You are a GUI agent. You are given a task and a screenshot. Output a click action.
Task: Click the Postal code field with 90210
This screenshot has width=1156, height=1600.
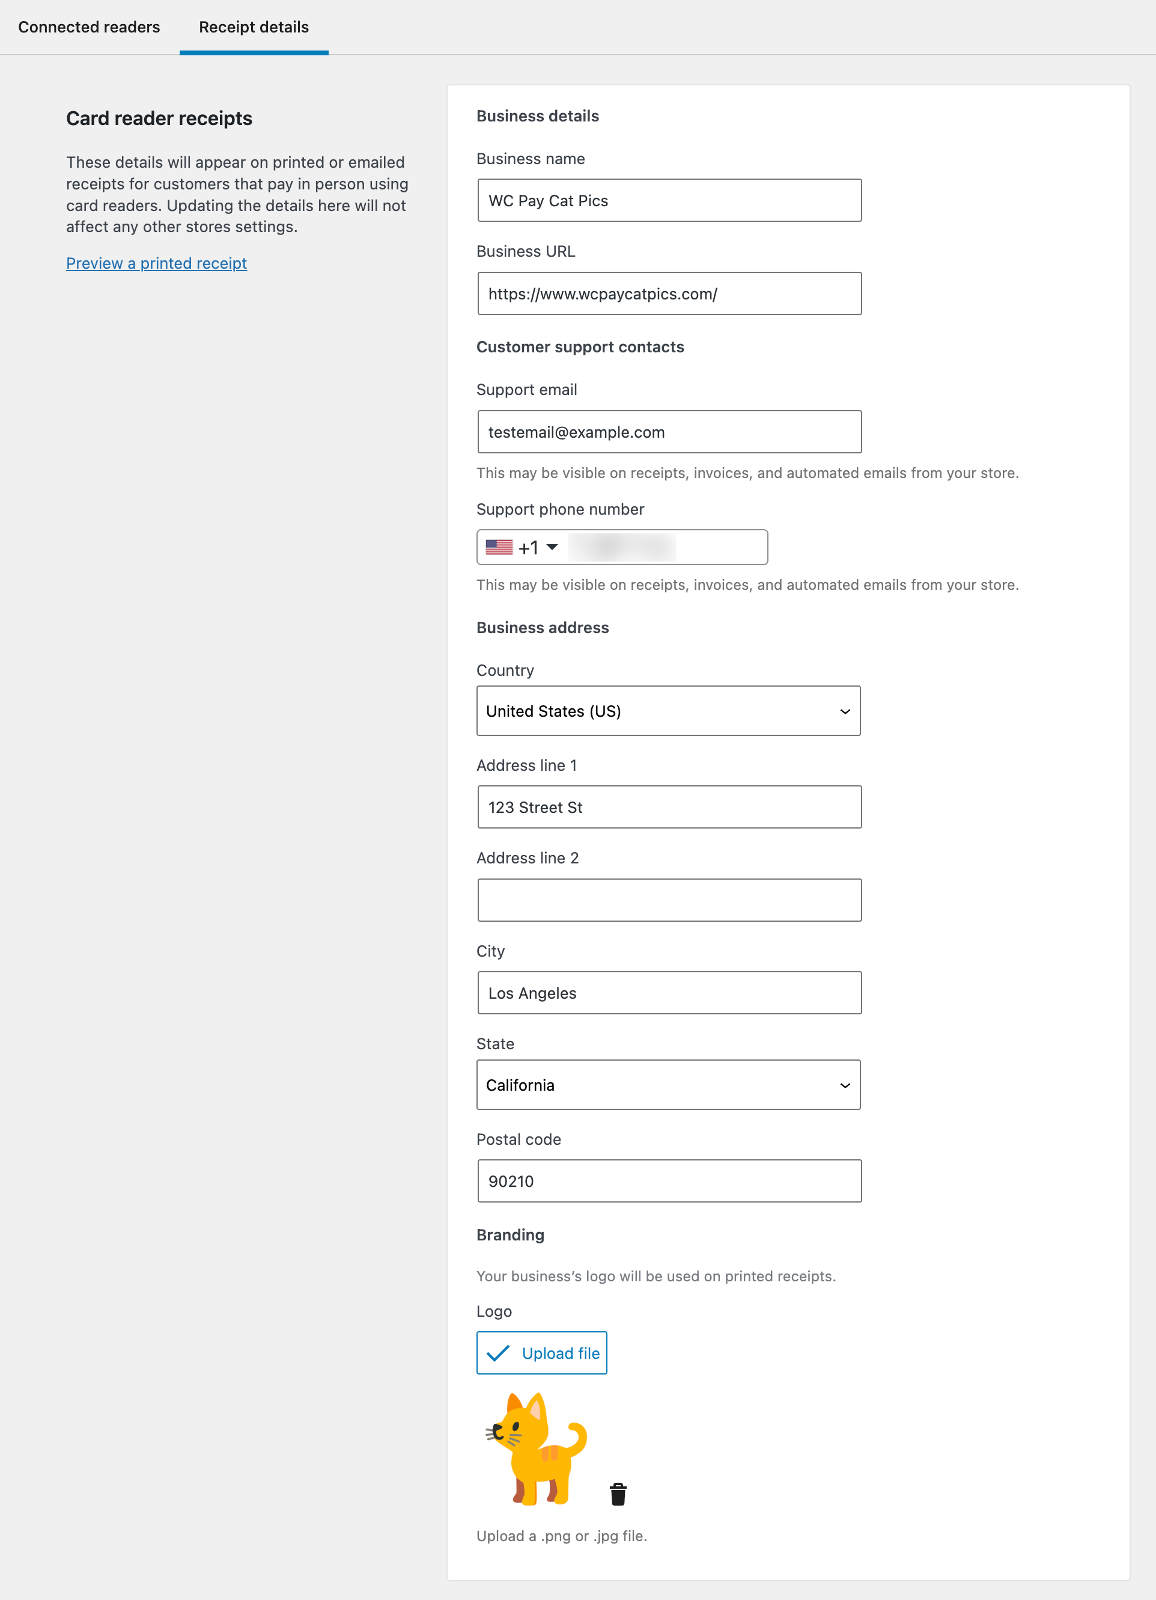coord(669,1181)
